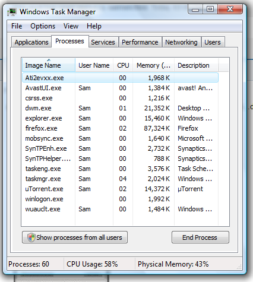Click the 87,324 K memory value
The height and width of the screenshot is (282, 253).
point(157,128)
